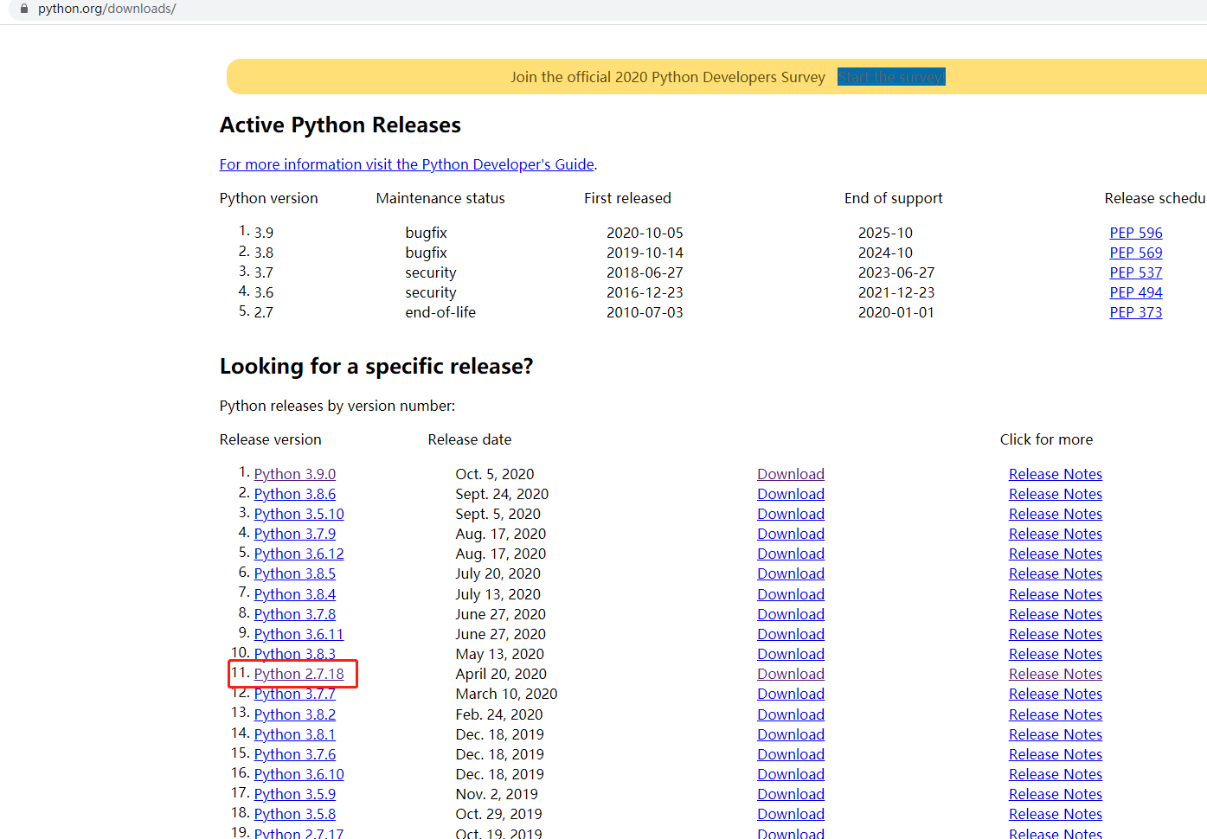Open the Python Developer's Guide link
Image resolution: width=1207 pixels, height=839 pixels.
pyautogui.click(x=407, y=164)
